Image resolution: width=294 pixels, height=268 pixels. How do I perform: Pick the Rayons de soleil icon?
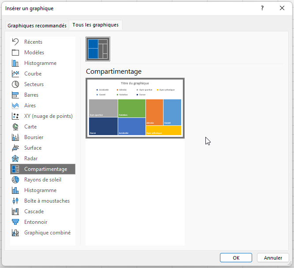pos(15,180)
